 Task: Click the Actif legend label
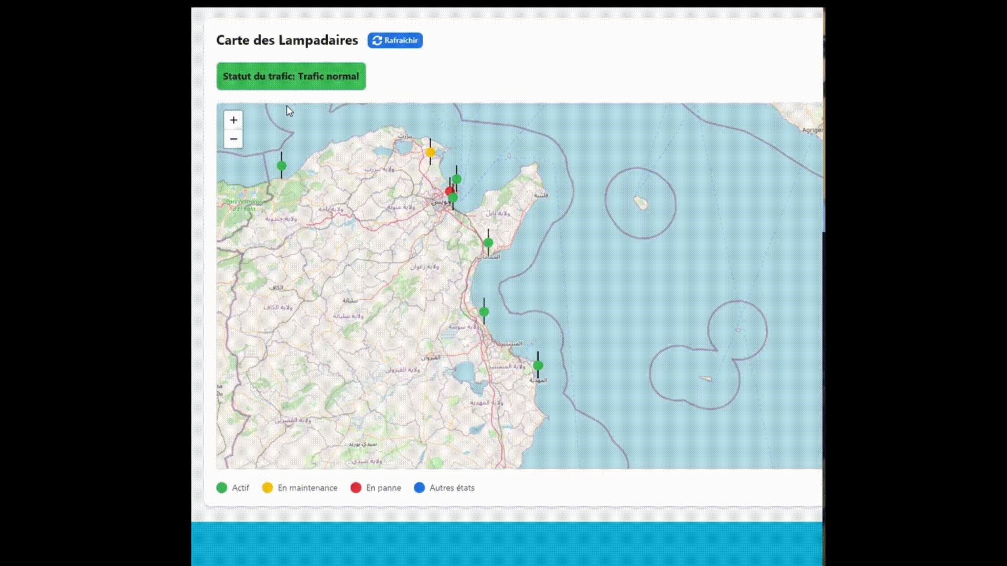(x=241, y=488)
